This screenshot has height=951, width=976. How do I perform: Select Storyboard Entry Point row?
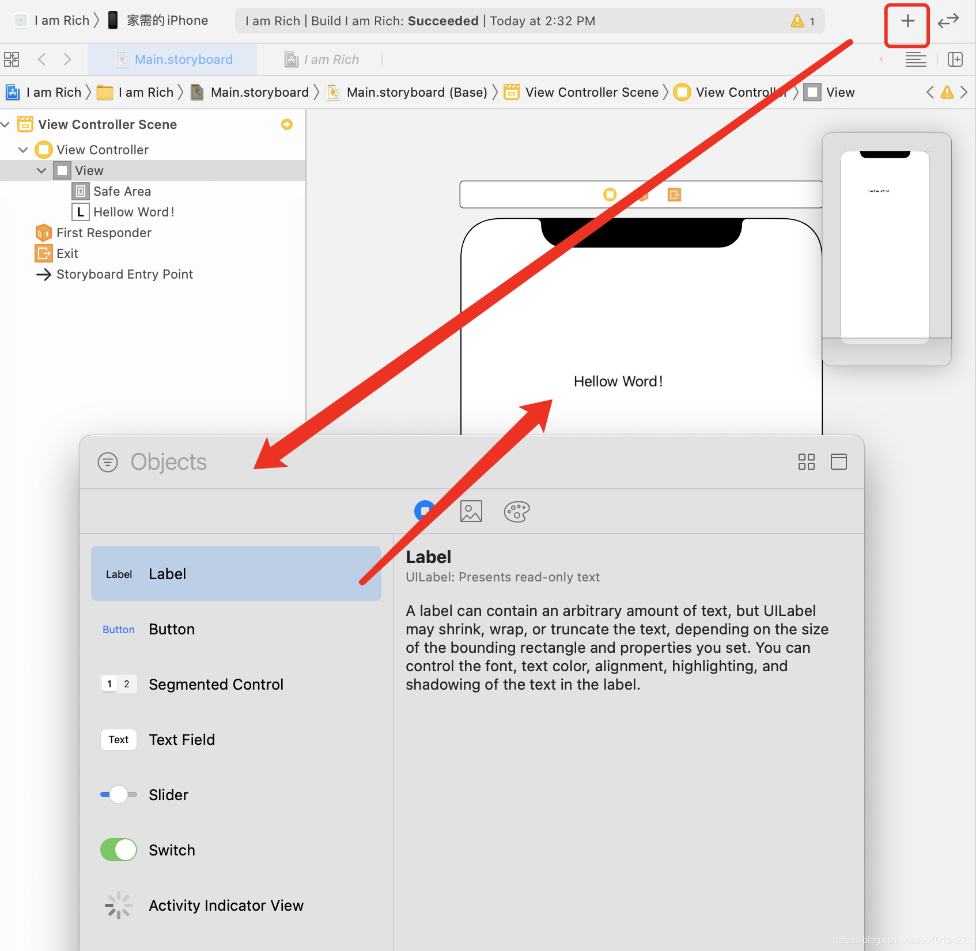(x=153, y=274)
